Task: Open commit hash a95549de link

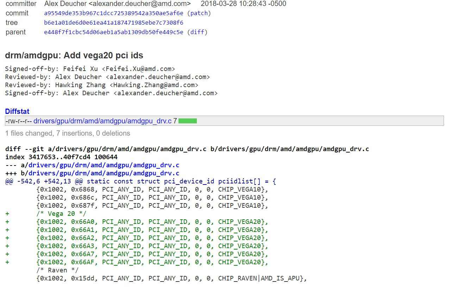Action: tap(113, 13)
